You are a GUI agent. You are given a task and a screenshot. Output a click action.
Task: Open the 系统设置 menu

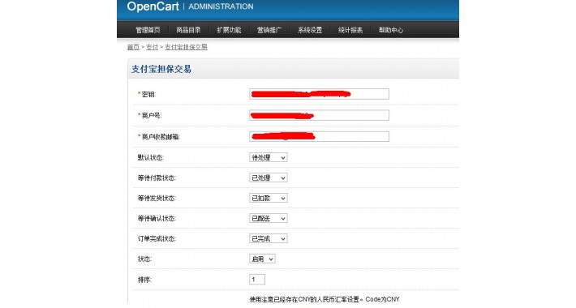[310, 30]
